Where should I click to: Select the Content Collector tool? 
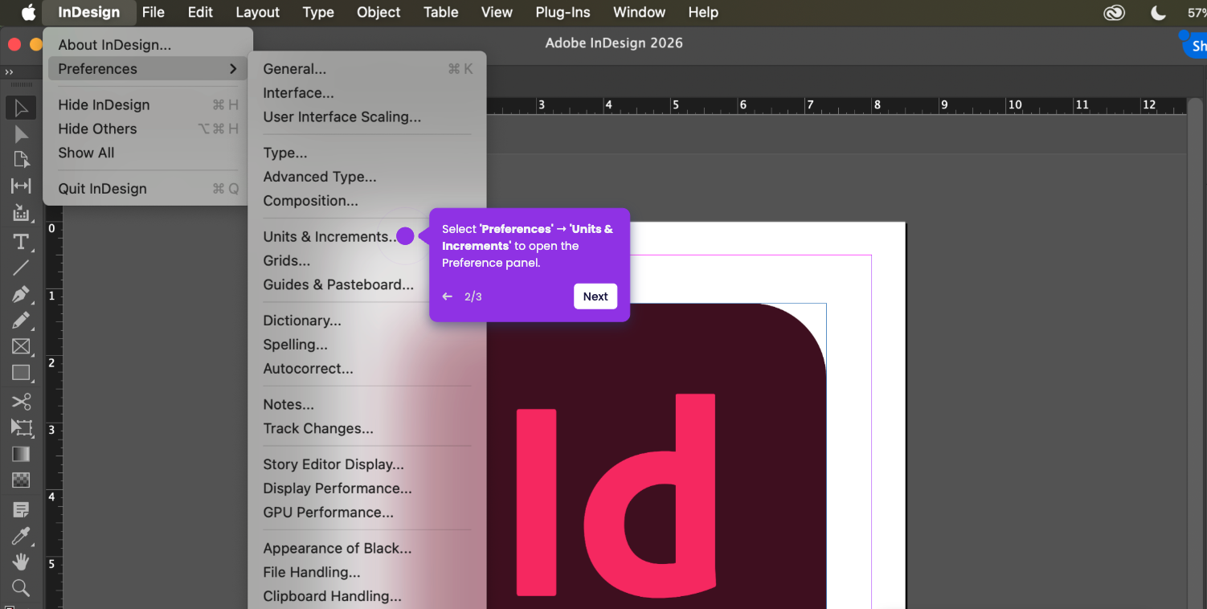(x=21, y=213)
